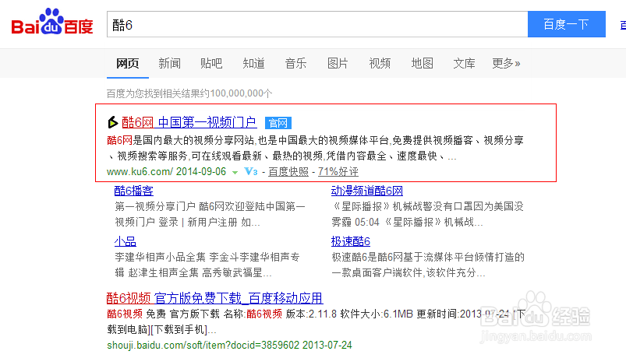Click the 第一视频分享门户 description under 酷6播客
The width and height of the screenshot is (626, 358).
tap(210, 214)
